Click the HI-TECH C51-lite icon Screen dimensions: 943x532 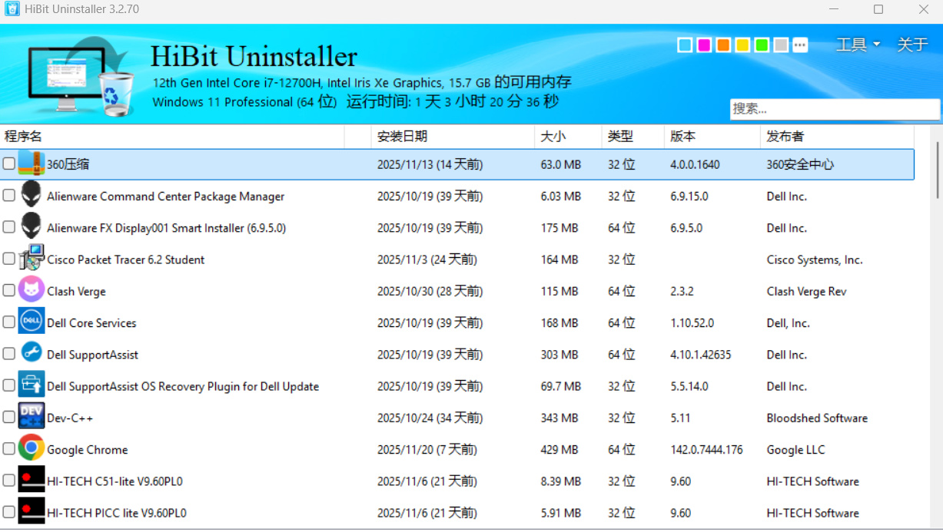32,481
